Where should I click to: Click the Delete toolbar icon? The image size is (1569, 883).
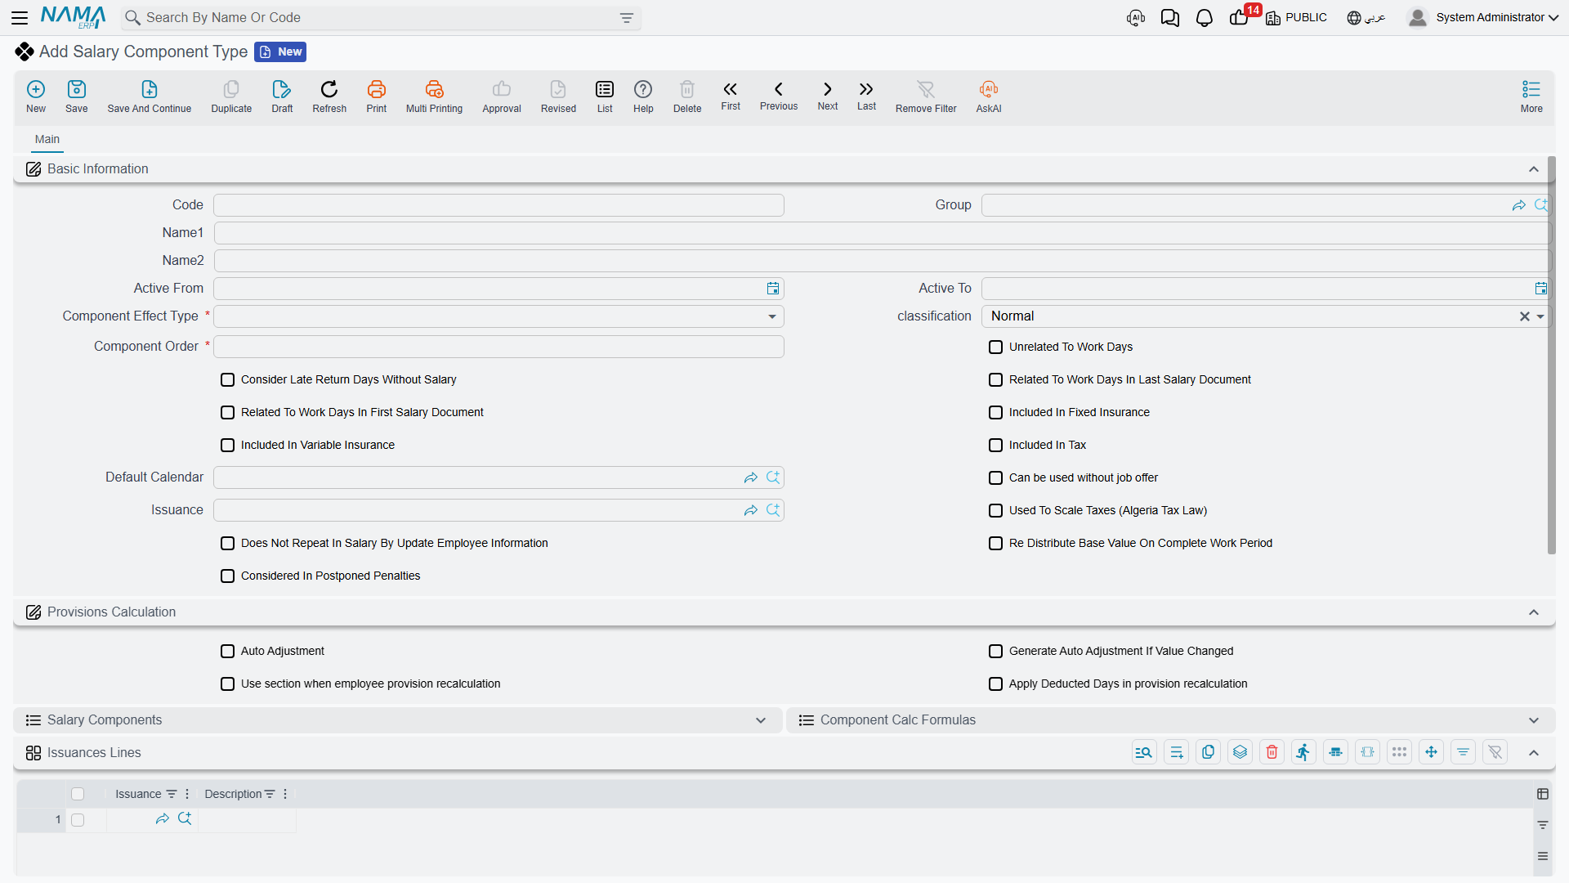click(687, 96)
